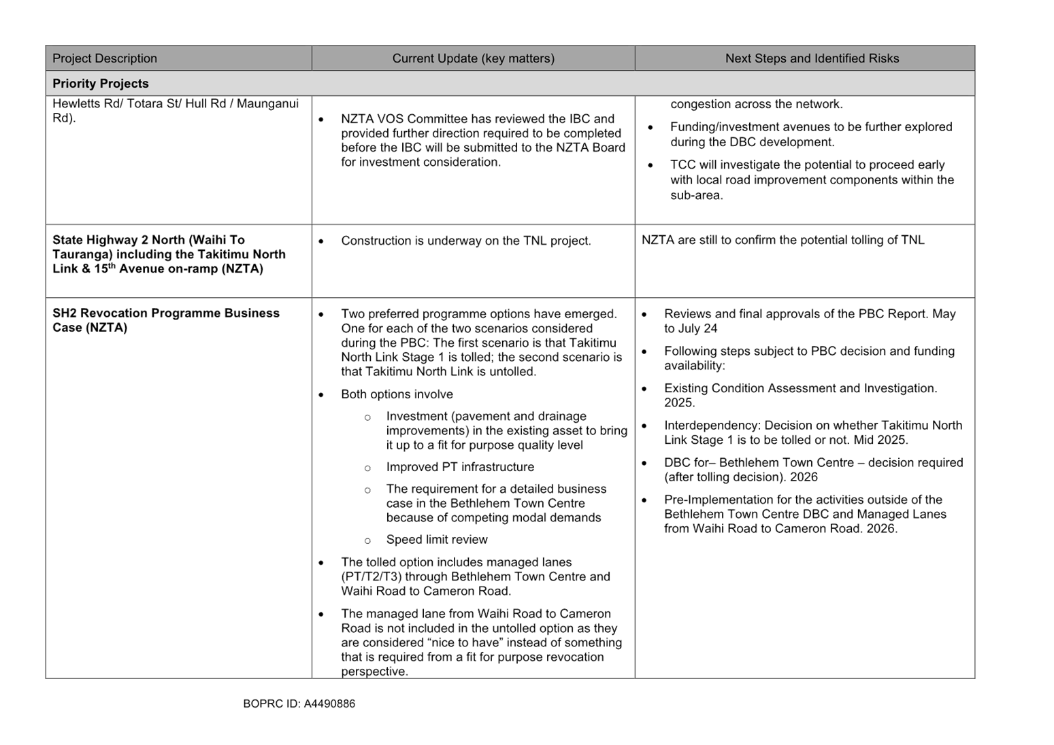Select 'Existing Condition Assessment and Investigation' bullet
Image resolution: width=1054 pixels, height=745 pixels.
tap(801, 396)
